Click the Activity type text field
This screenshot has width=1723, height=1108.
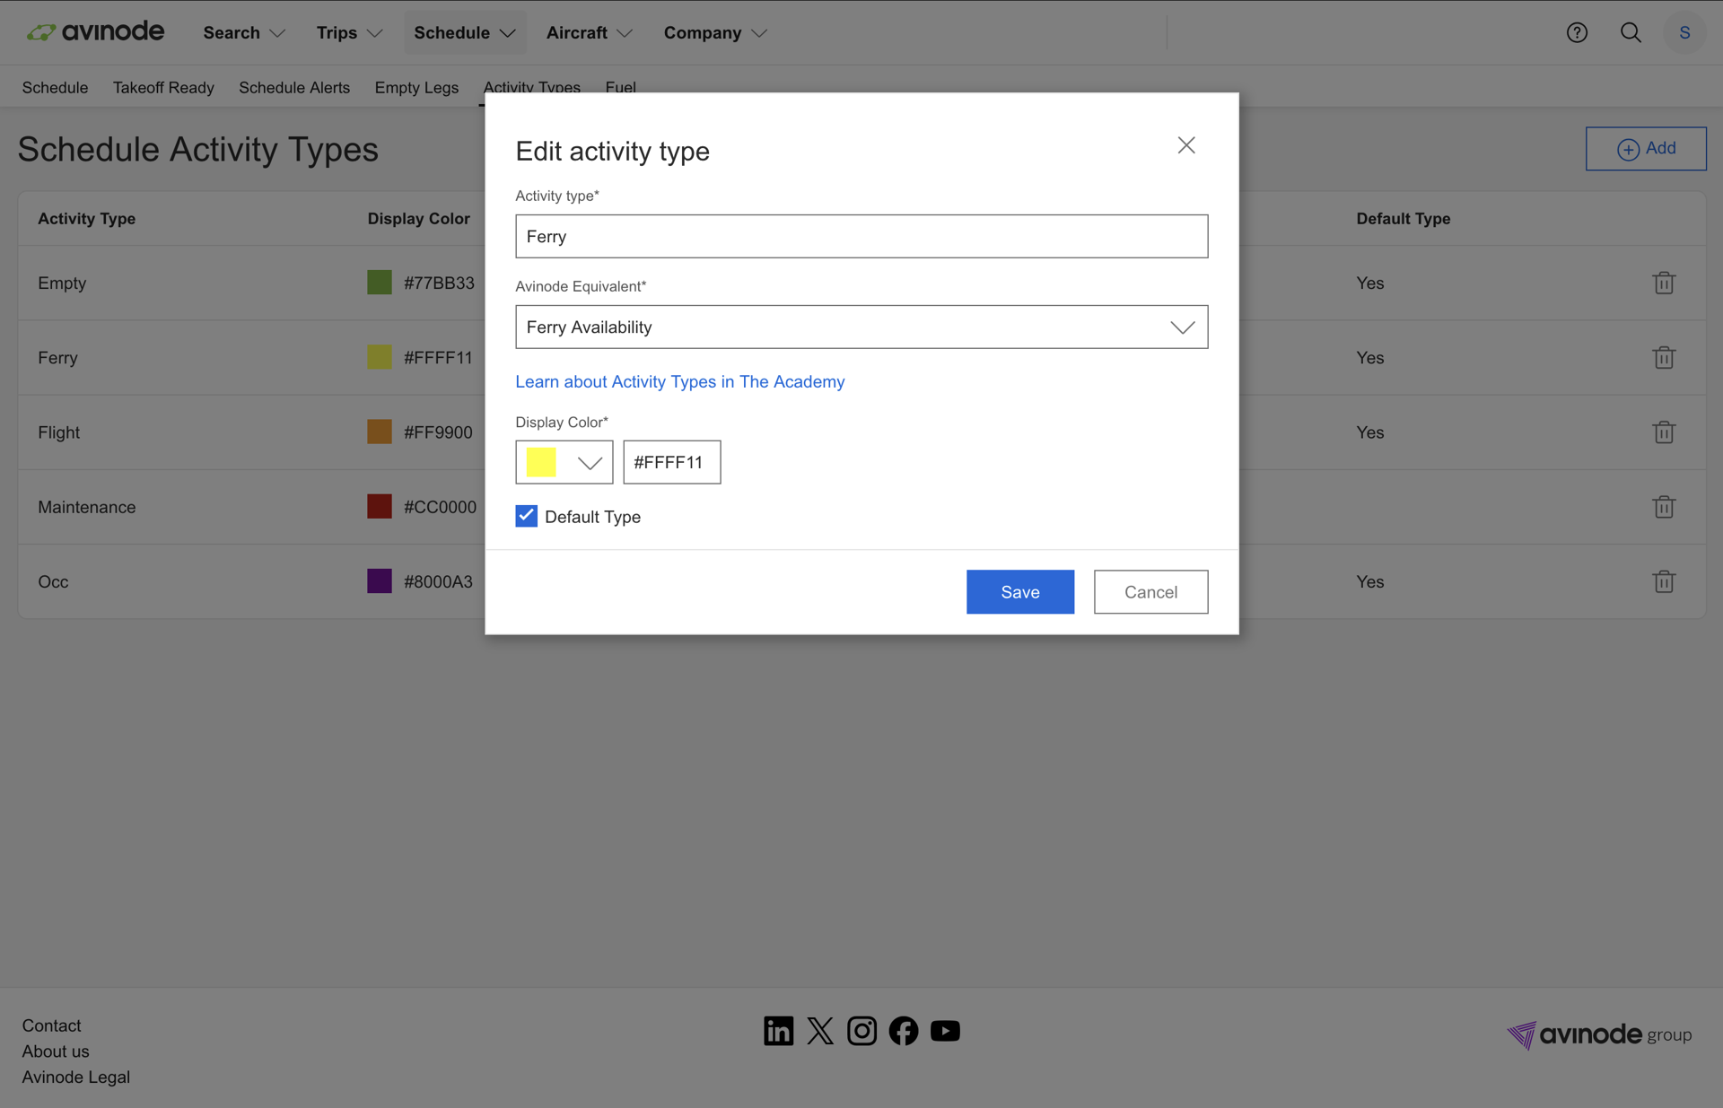[x=861, y=237]
